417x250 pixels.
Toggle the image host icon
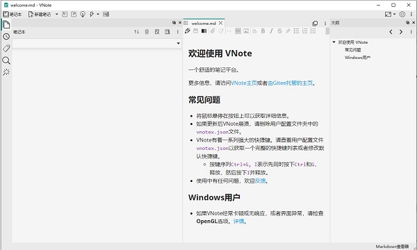click(x=247, y=31)
